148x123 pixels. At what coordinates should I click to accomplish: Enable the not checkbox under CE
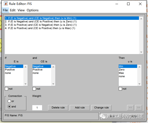pos(34,89)
